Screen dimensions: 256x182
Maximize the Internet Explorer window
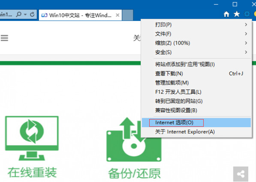pos(235,4)
